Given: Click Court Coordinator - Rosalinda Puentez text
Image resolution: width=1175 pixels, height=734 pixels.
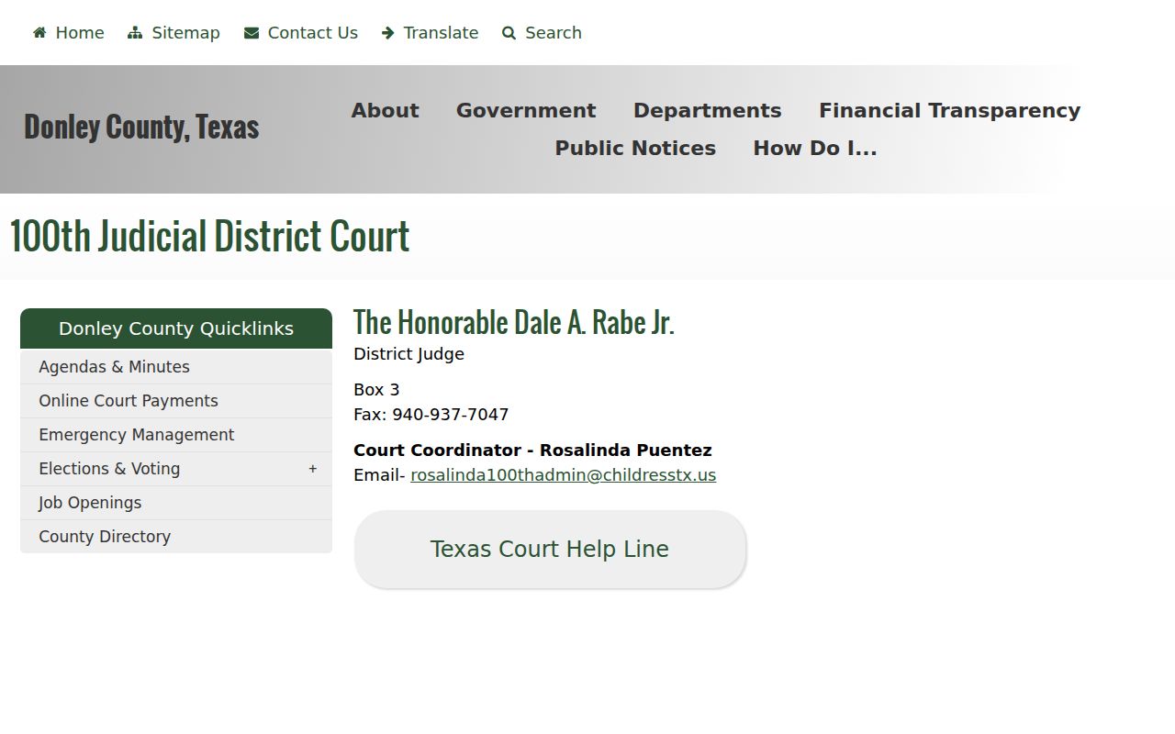Looking at the screenshot, I should pyautogui.click(x=532, y=450).
